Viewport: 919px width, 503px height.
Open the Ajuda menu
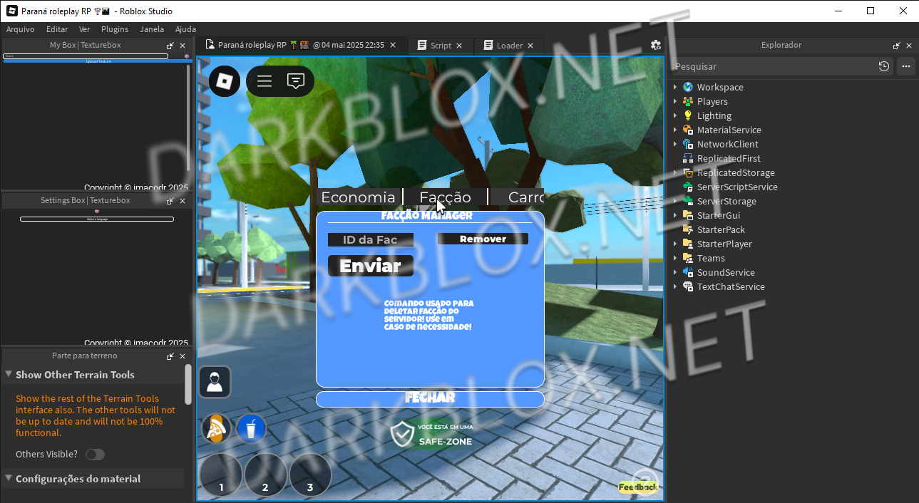185,29
